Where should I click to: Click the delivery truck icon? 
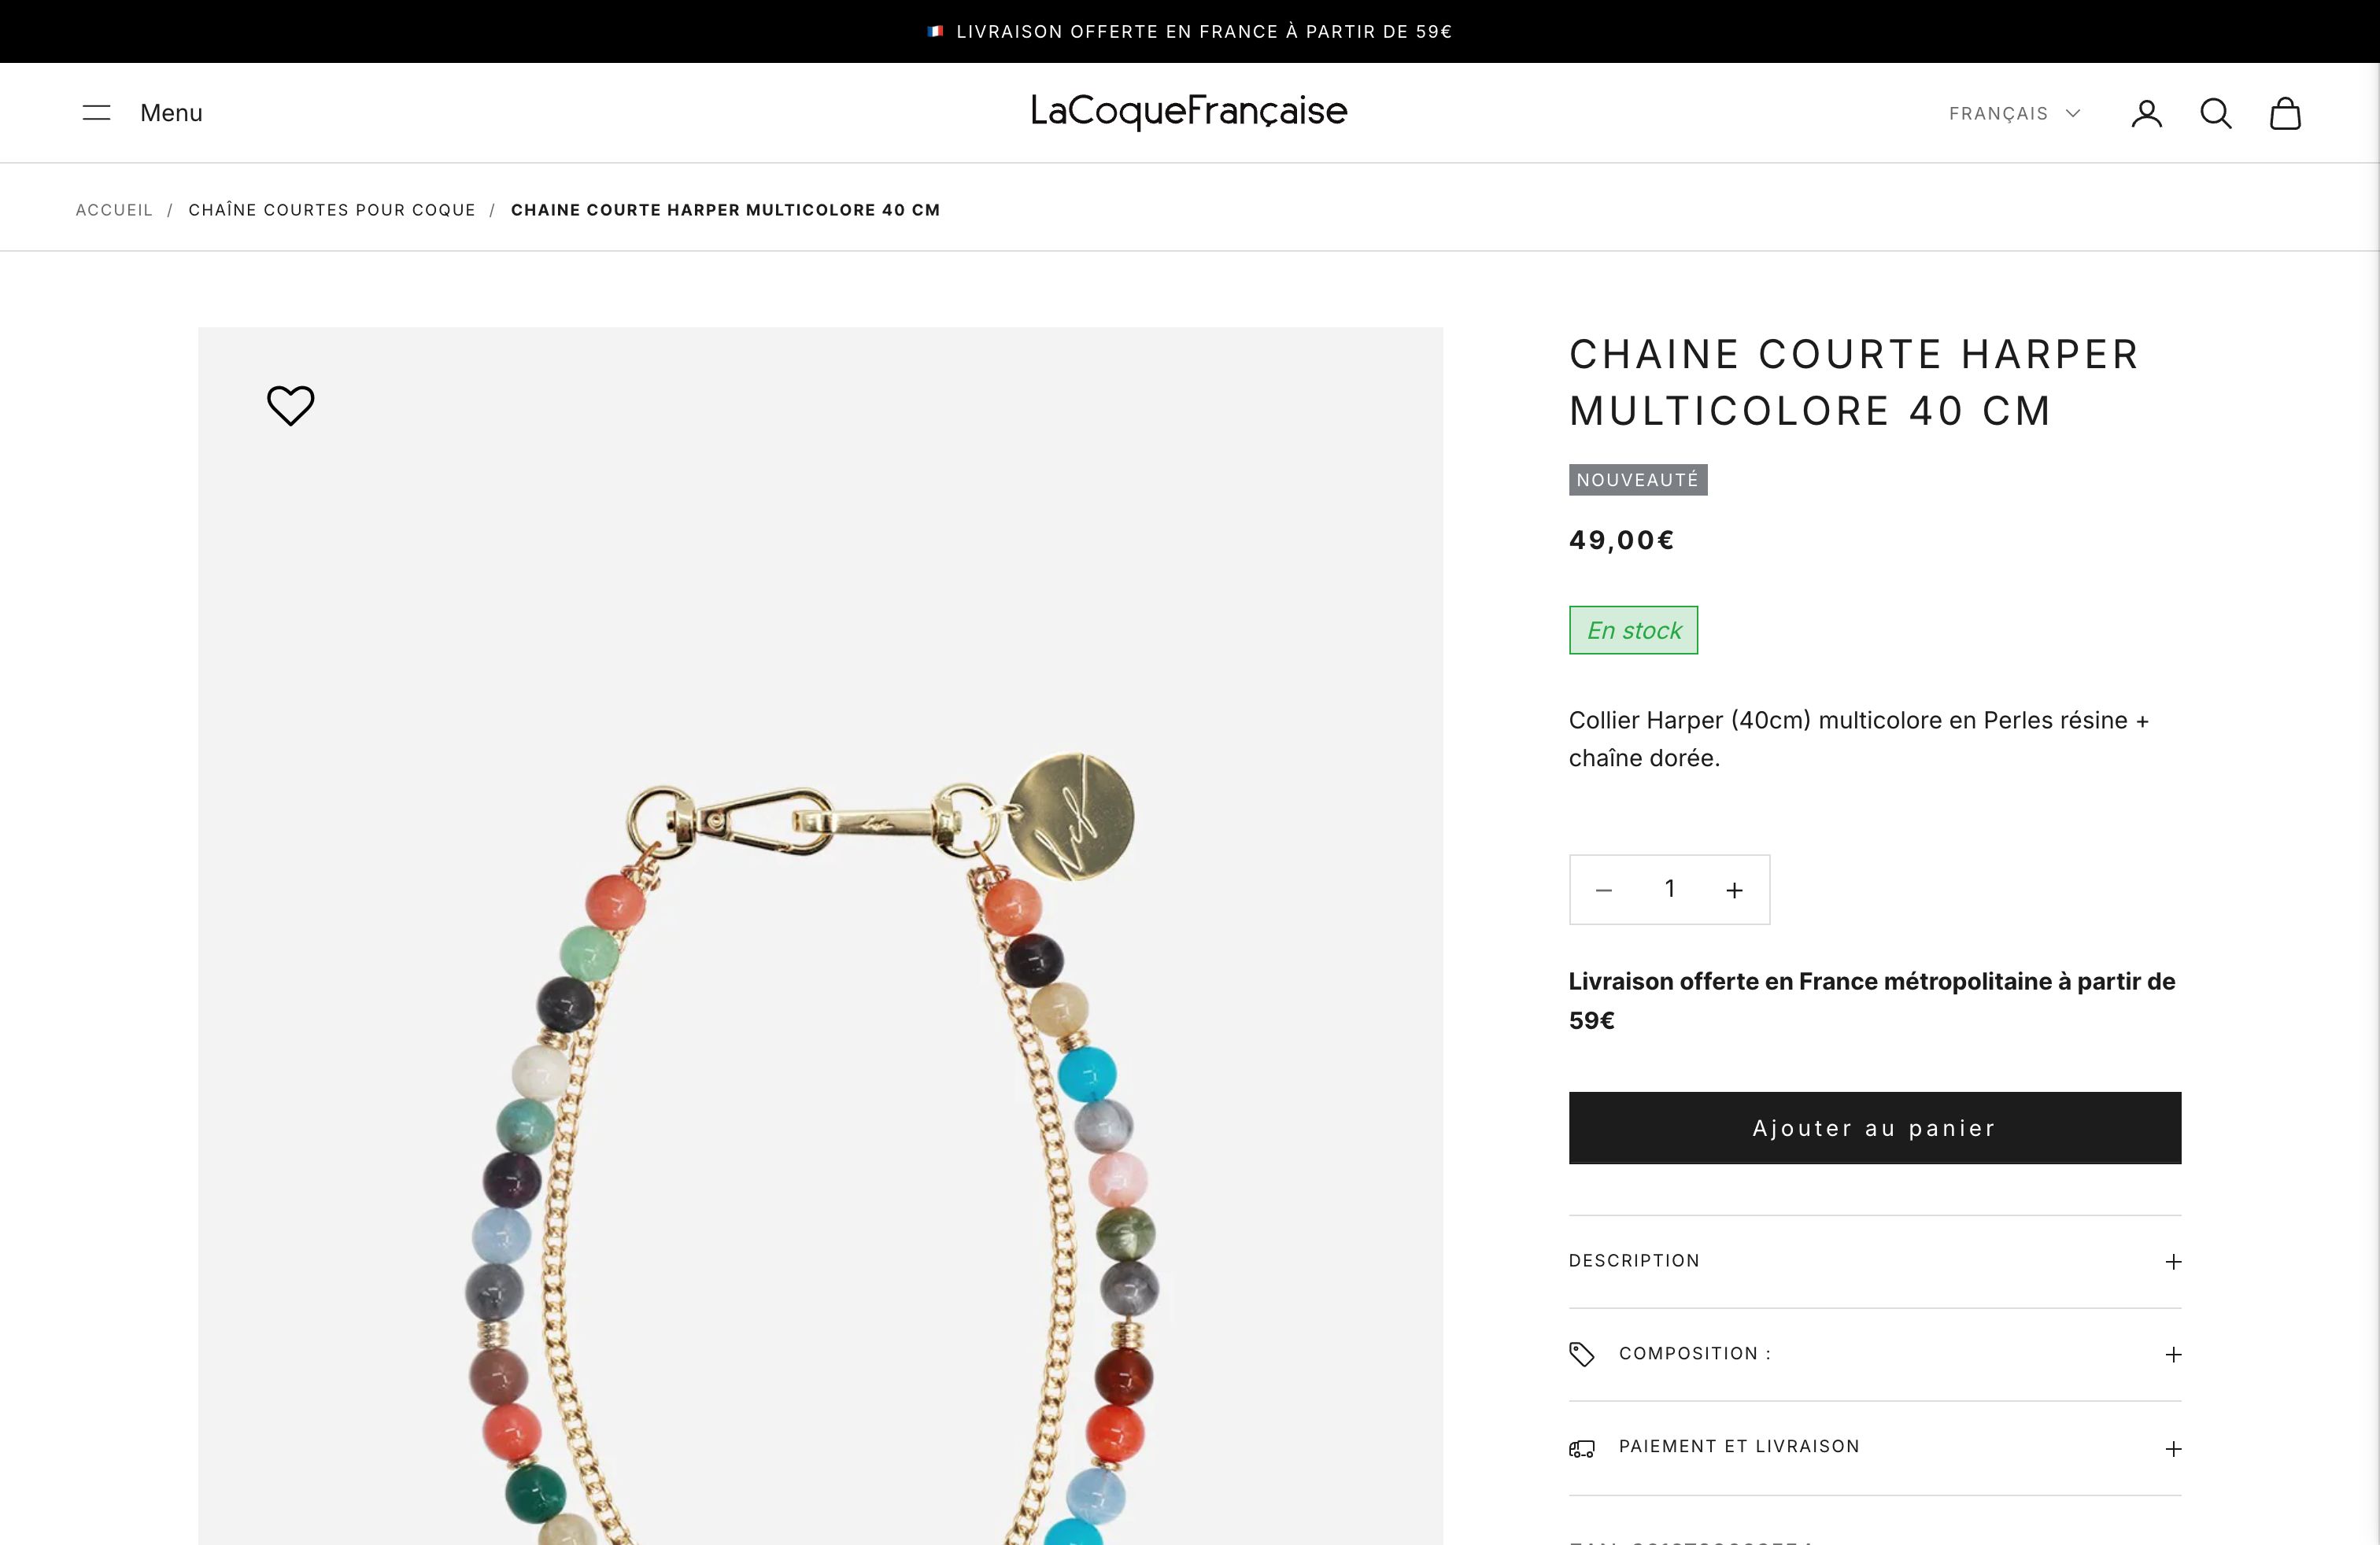[x=1582, y=1448]
